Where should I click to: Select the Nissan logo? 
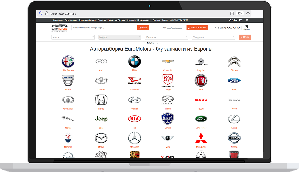click(x=234, y=138)
